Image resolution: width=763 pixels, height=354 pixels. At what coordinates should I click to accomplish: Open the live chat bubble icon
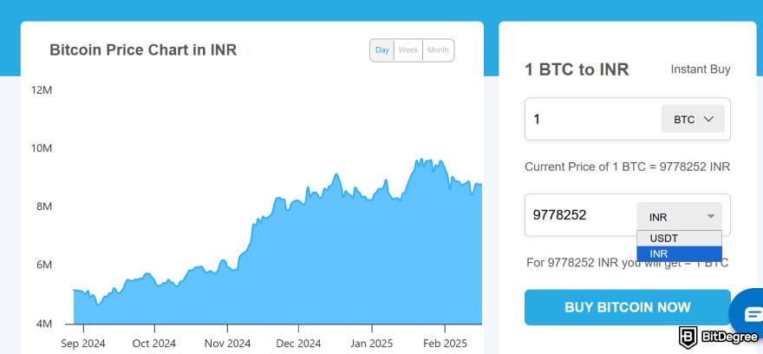pos(752,313)
